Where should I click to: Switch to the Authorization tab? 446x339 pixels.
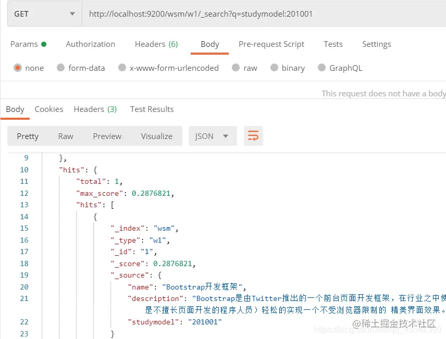pos(91,44)
